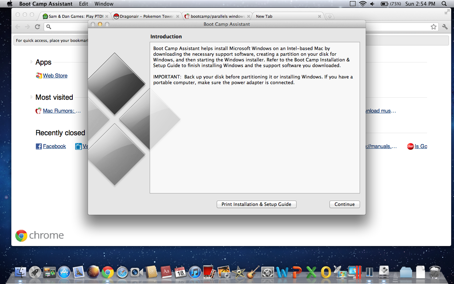Open FaceTime from the Dock
The image size is (454, 284).
[137, 272]
